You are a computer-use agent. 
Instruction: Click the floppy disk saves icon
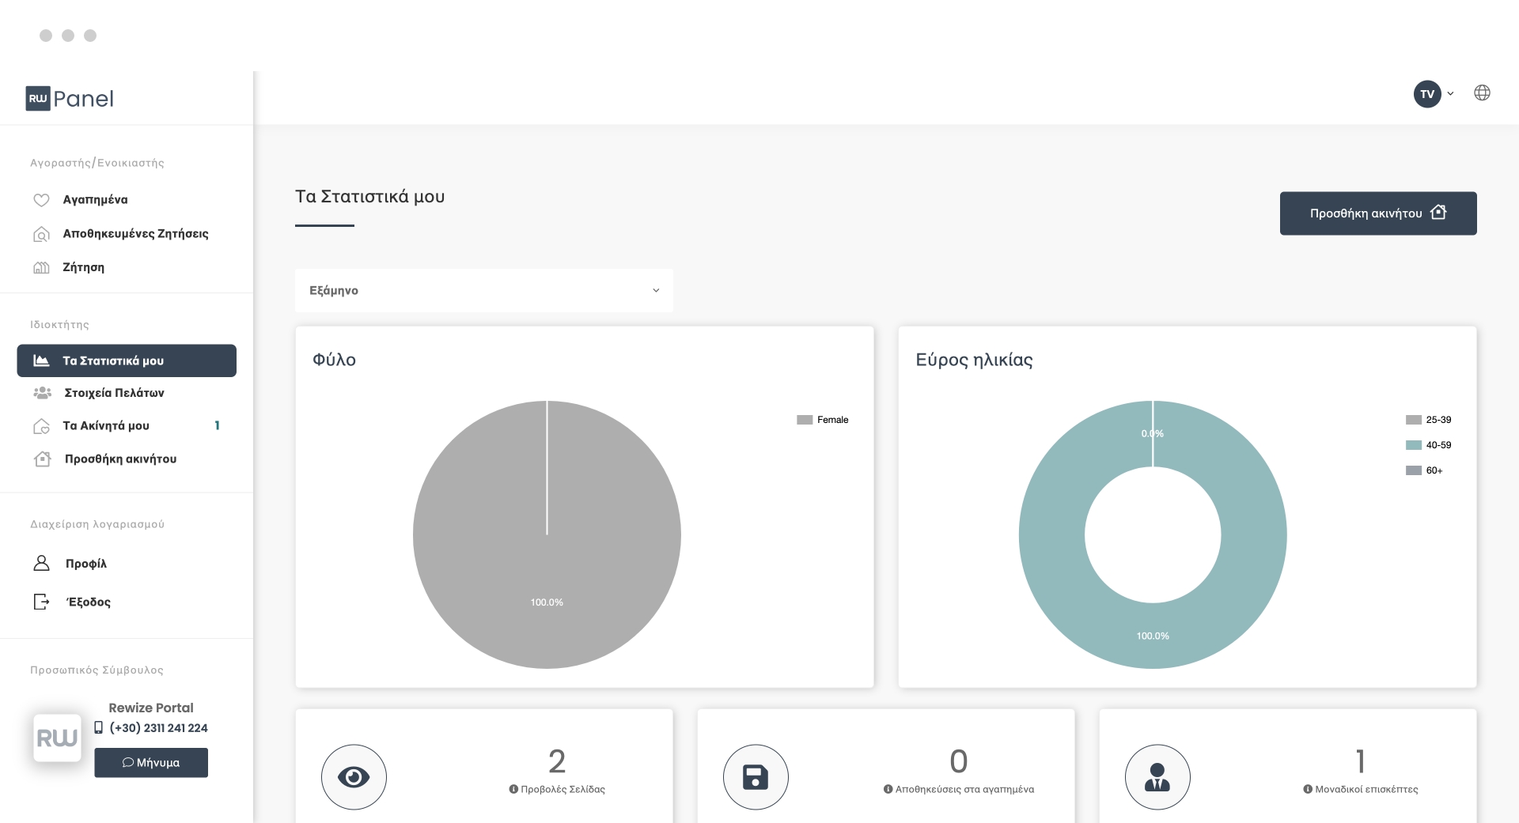(x=756, y=777)
